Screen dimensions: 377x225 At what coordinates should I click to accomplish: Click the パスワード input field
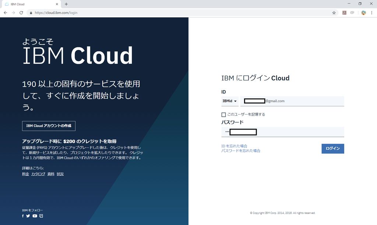click(283, 132)
